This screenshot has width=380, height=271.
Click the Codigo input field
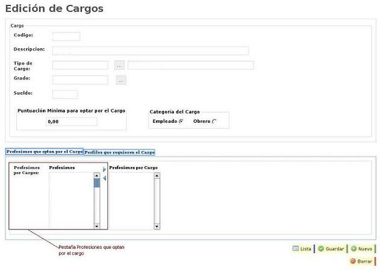pyautogui.click(x=66, y=36)
